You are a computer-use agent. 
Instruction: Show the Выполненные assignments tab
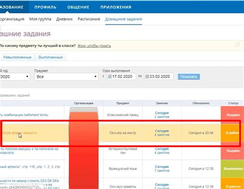pyautogui.click(x=50, y=57)
